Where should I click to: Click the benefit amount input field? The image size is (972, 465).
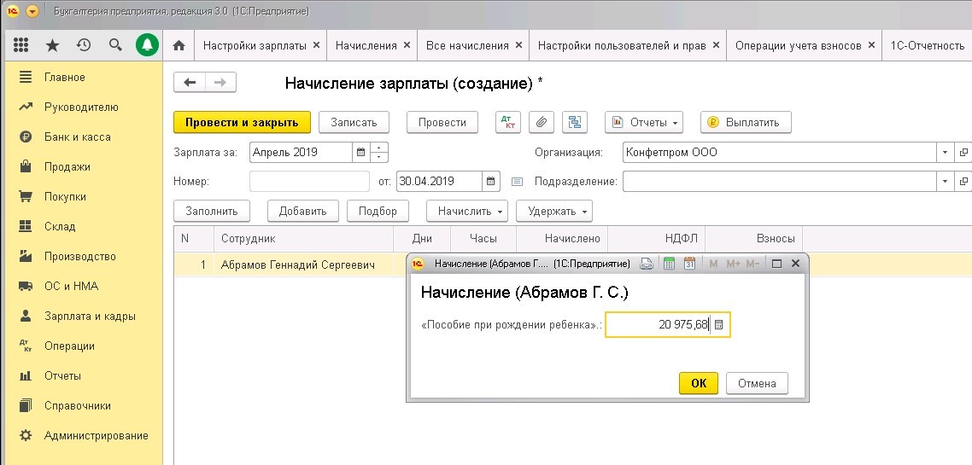tap(658, 325)
